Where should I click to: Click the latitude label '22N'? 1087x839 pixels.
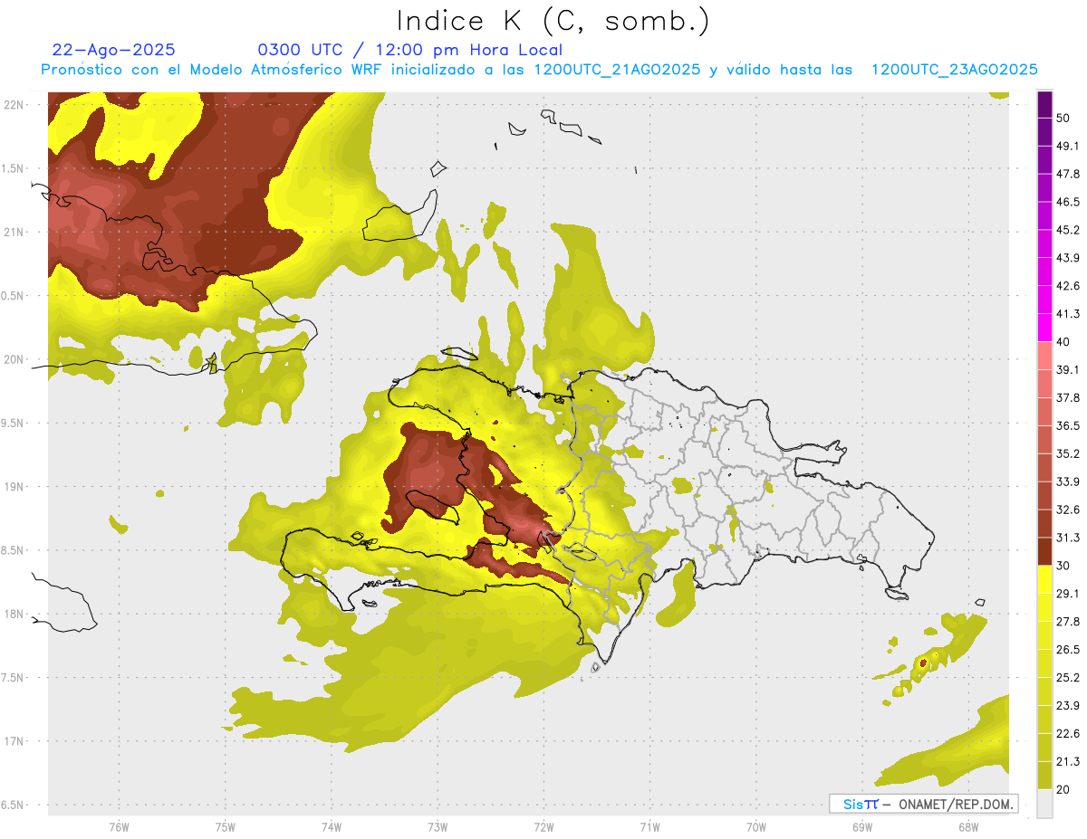[x=13, y=105]
